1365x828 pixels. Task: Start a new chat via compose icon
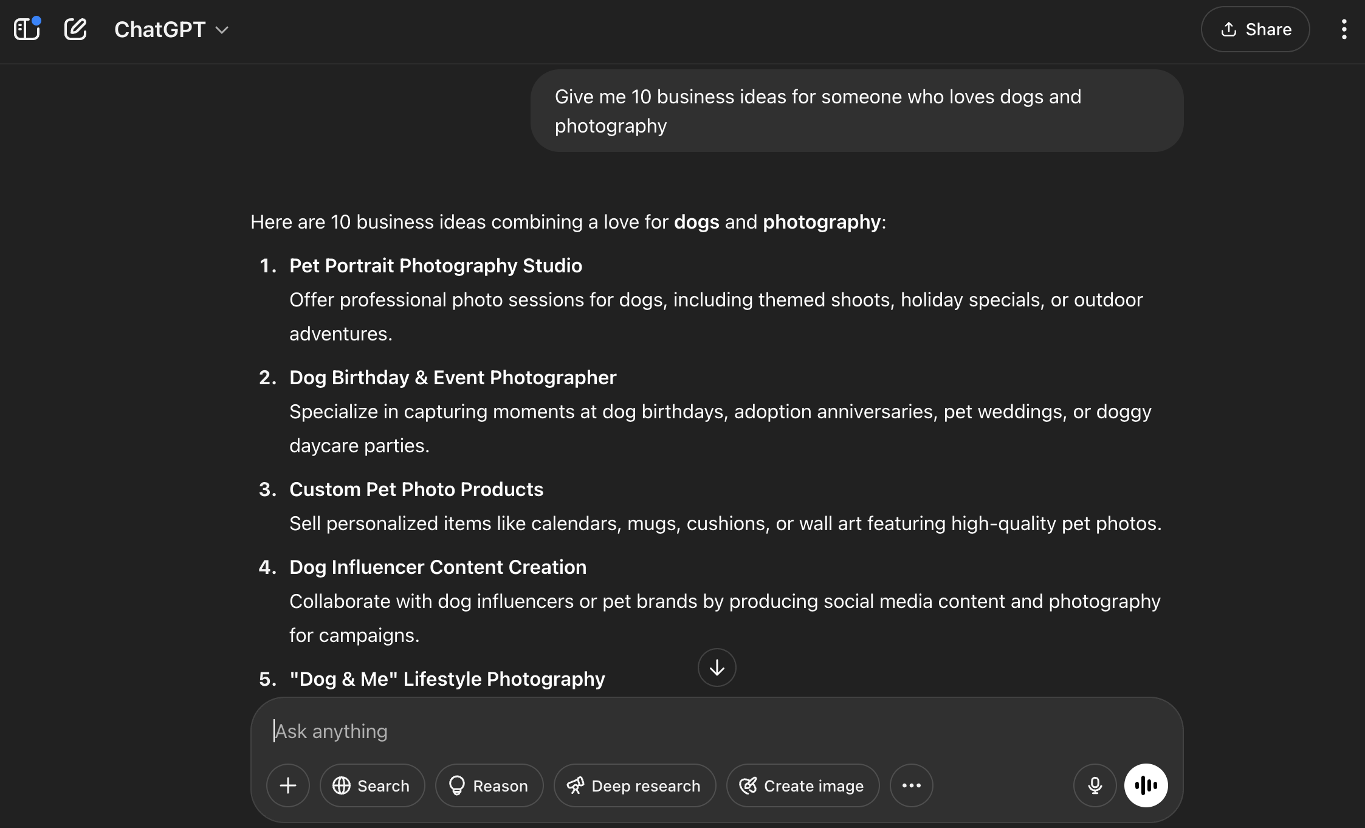(x=75, y=29)
